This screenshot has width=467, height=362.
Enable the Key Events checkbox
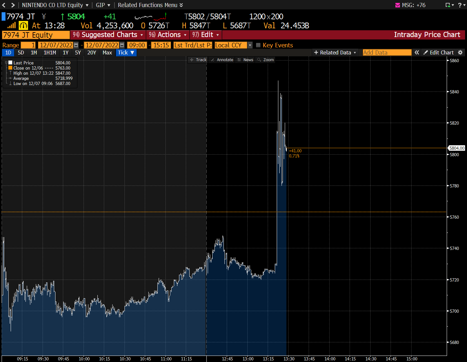(258, 45)
